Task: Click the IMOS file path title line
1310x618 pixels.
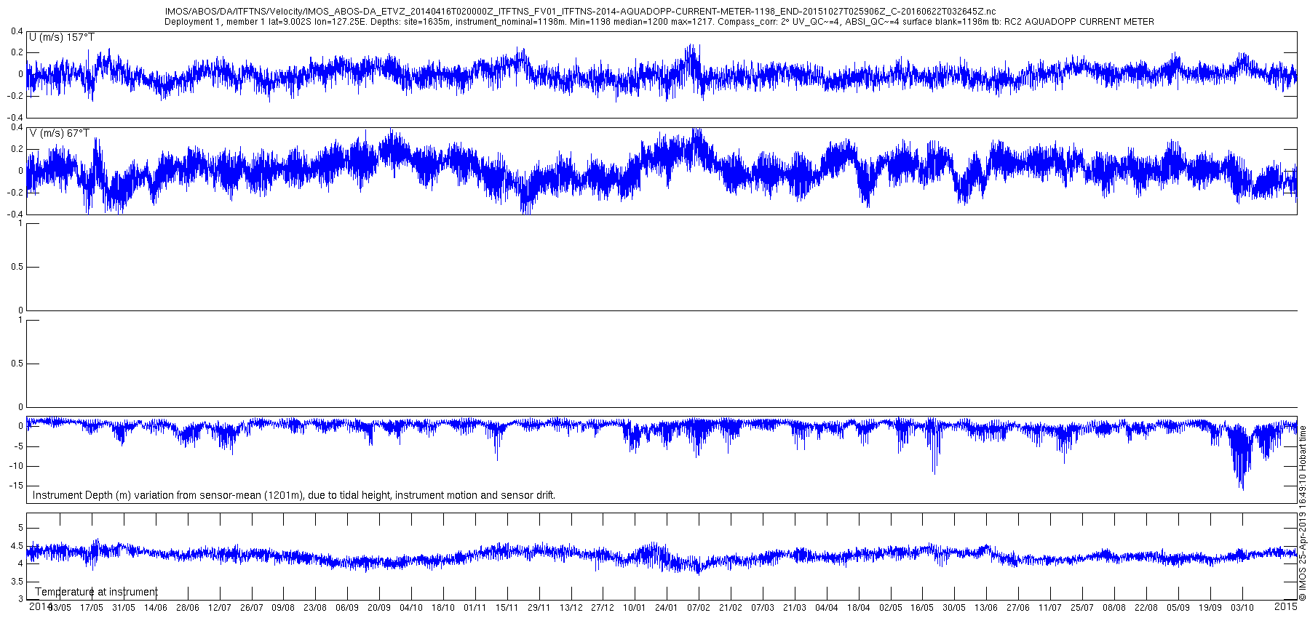Action: [x=581, y=12]
